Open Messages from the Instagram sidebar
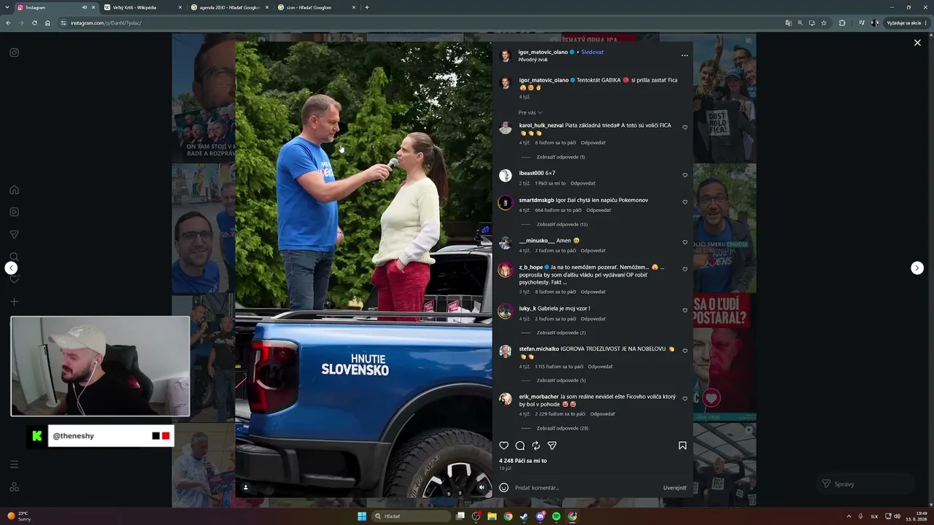This screenshot has width=934, height=525. tap(14, 235)
